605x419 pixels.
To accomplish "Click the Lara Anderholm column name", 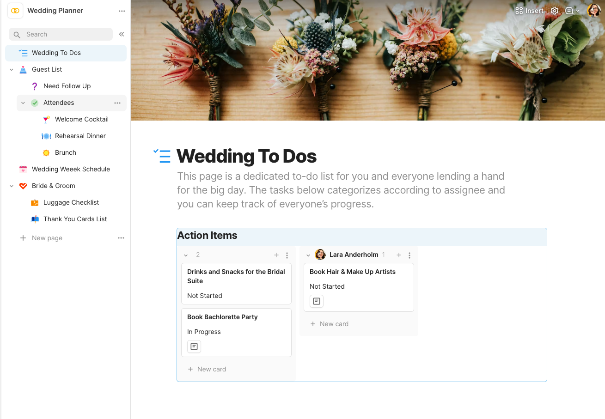I will (x=354, y=255).
